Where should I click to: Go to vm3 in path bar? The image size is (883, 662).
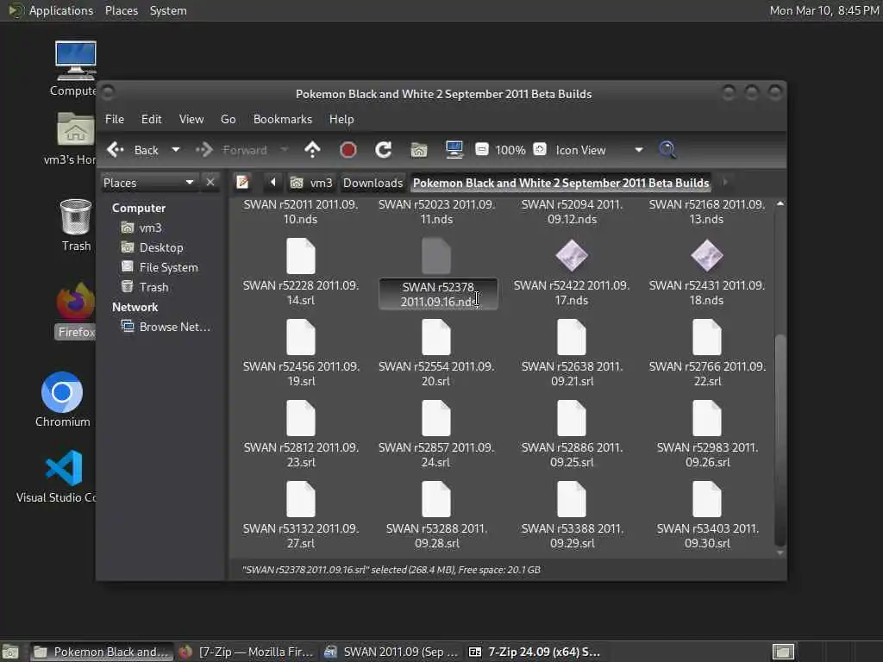coord(311,183)
